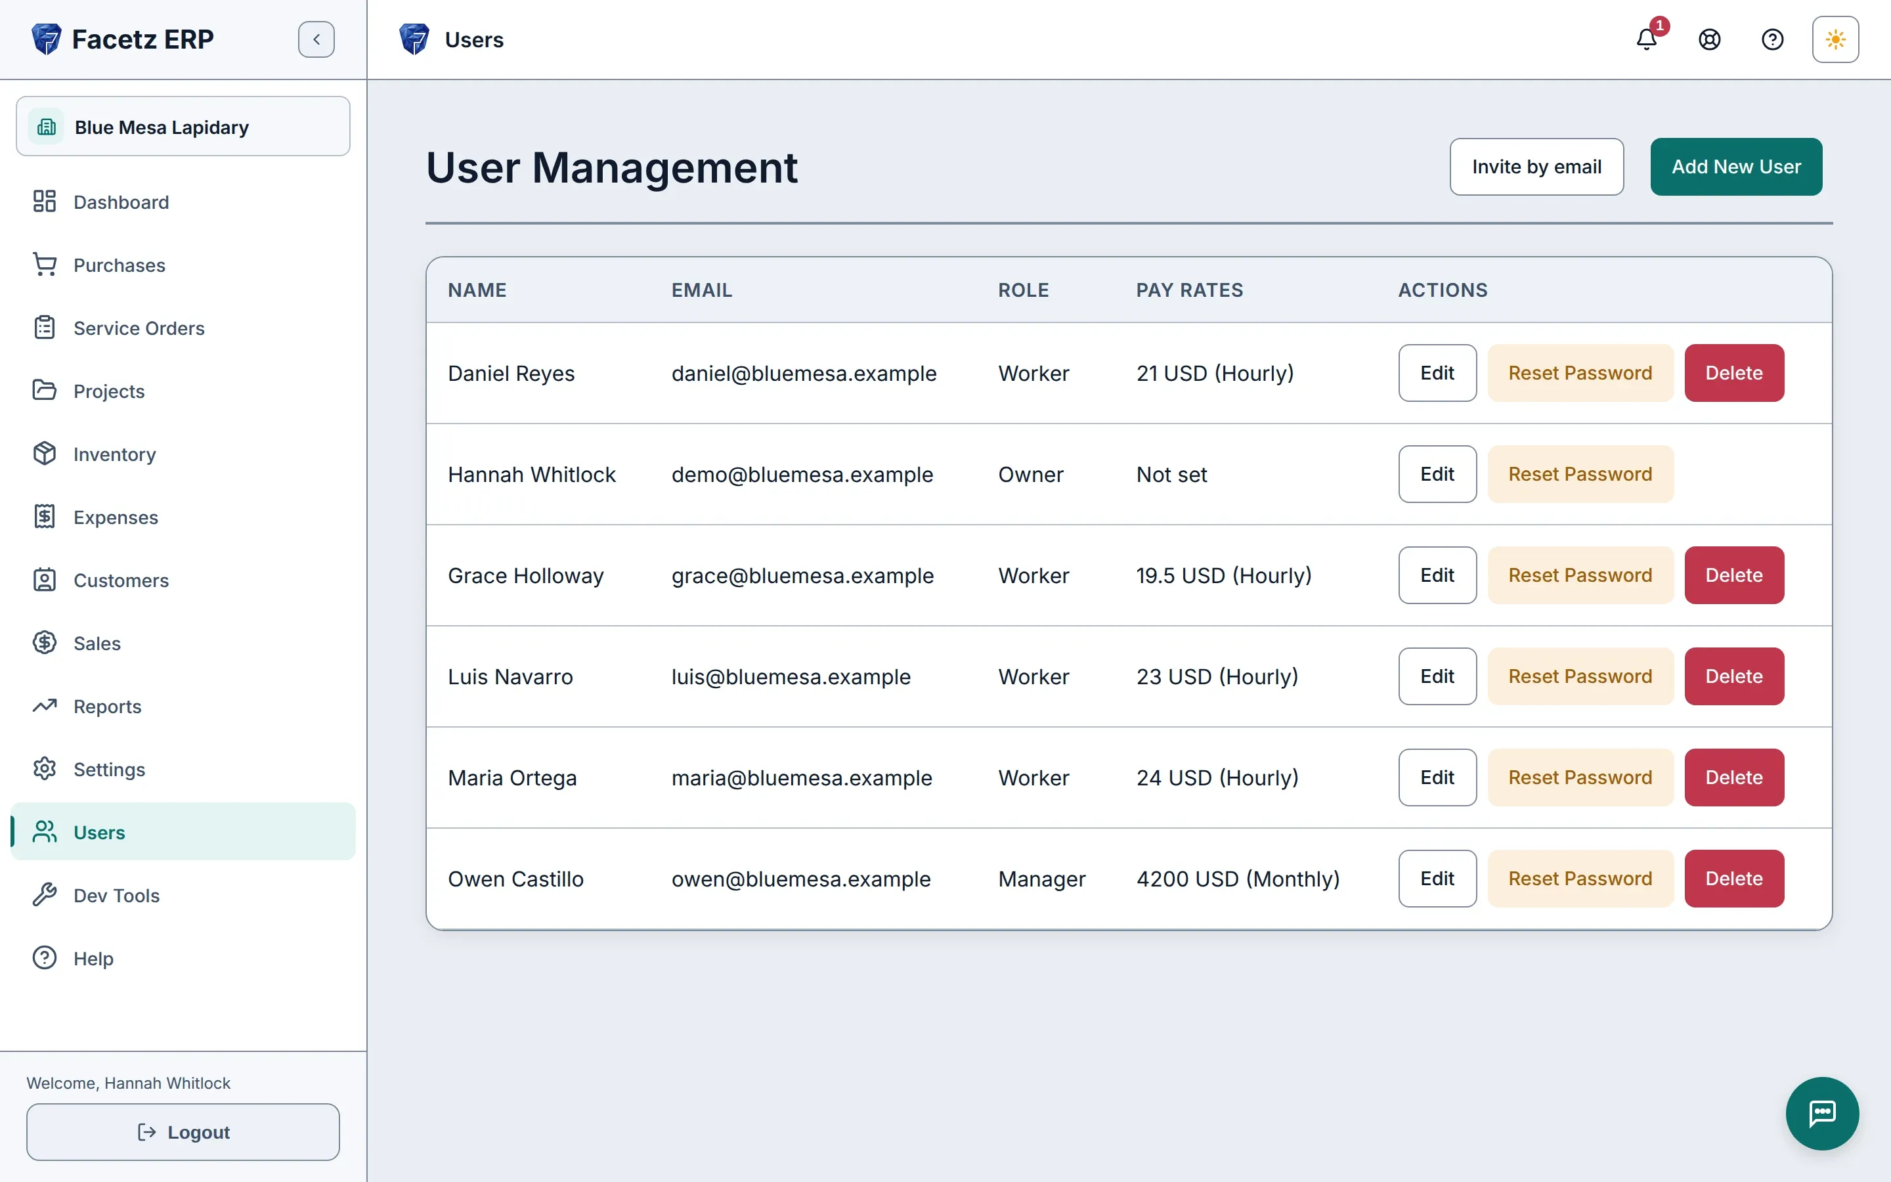
Task: Collapse the sidebar with the chevron button
Action: coord(316,39)
